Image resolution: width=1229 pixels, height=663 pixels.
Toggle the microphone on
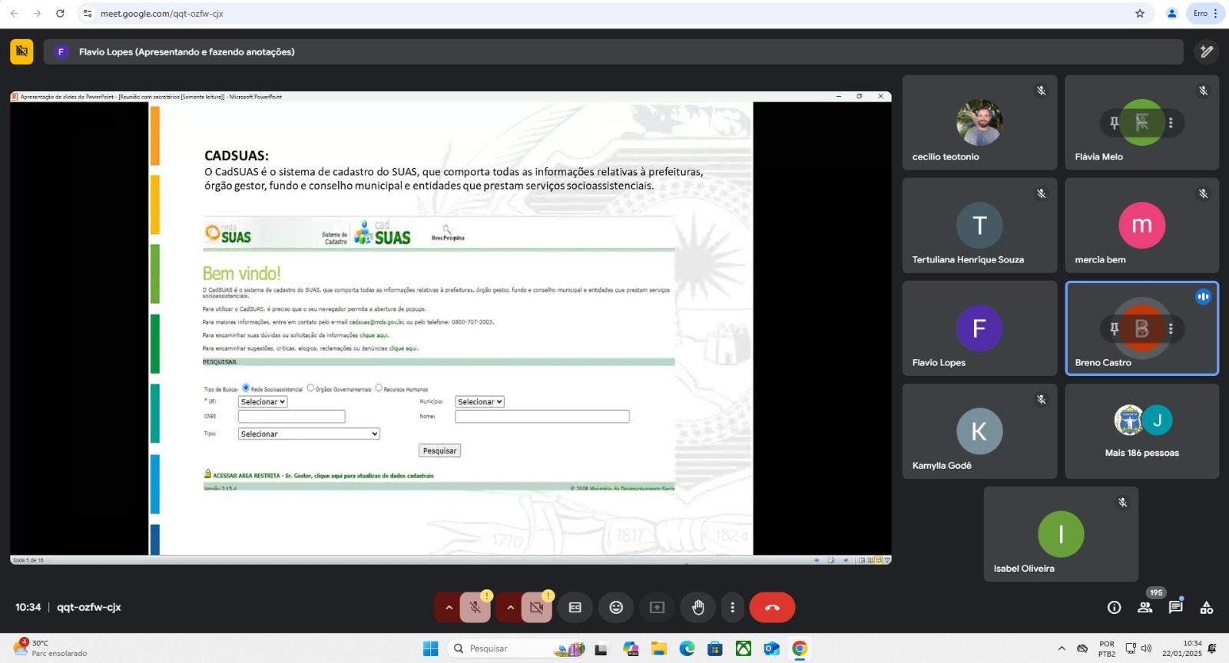475,608
